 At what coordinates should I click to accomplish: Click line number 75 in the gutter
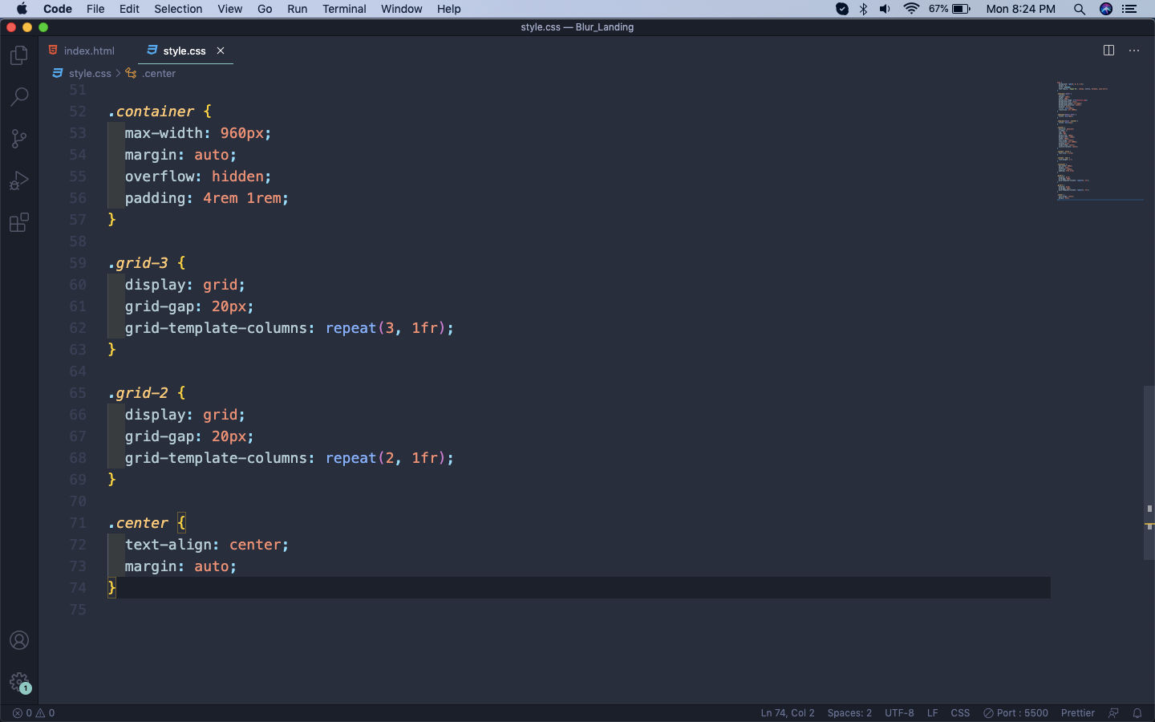click(78, 610)
